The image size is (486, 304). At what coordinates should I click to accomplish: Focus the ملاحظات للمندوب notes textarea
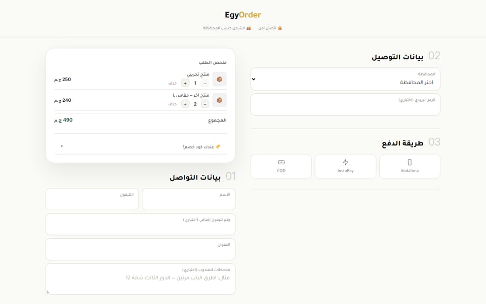[140, 279]
